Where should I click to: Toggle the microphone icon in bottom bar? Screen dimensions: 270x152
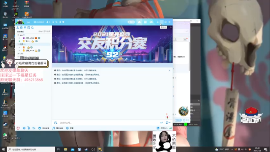[29, 128]
